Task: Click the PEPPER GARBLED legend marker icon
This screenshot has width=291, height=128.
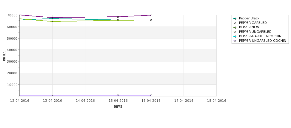Action: tap(235, 23)
